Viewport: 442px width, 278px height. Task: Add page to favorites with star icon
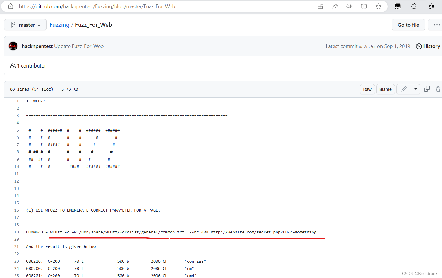coord(378,6)
